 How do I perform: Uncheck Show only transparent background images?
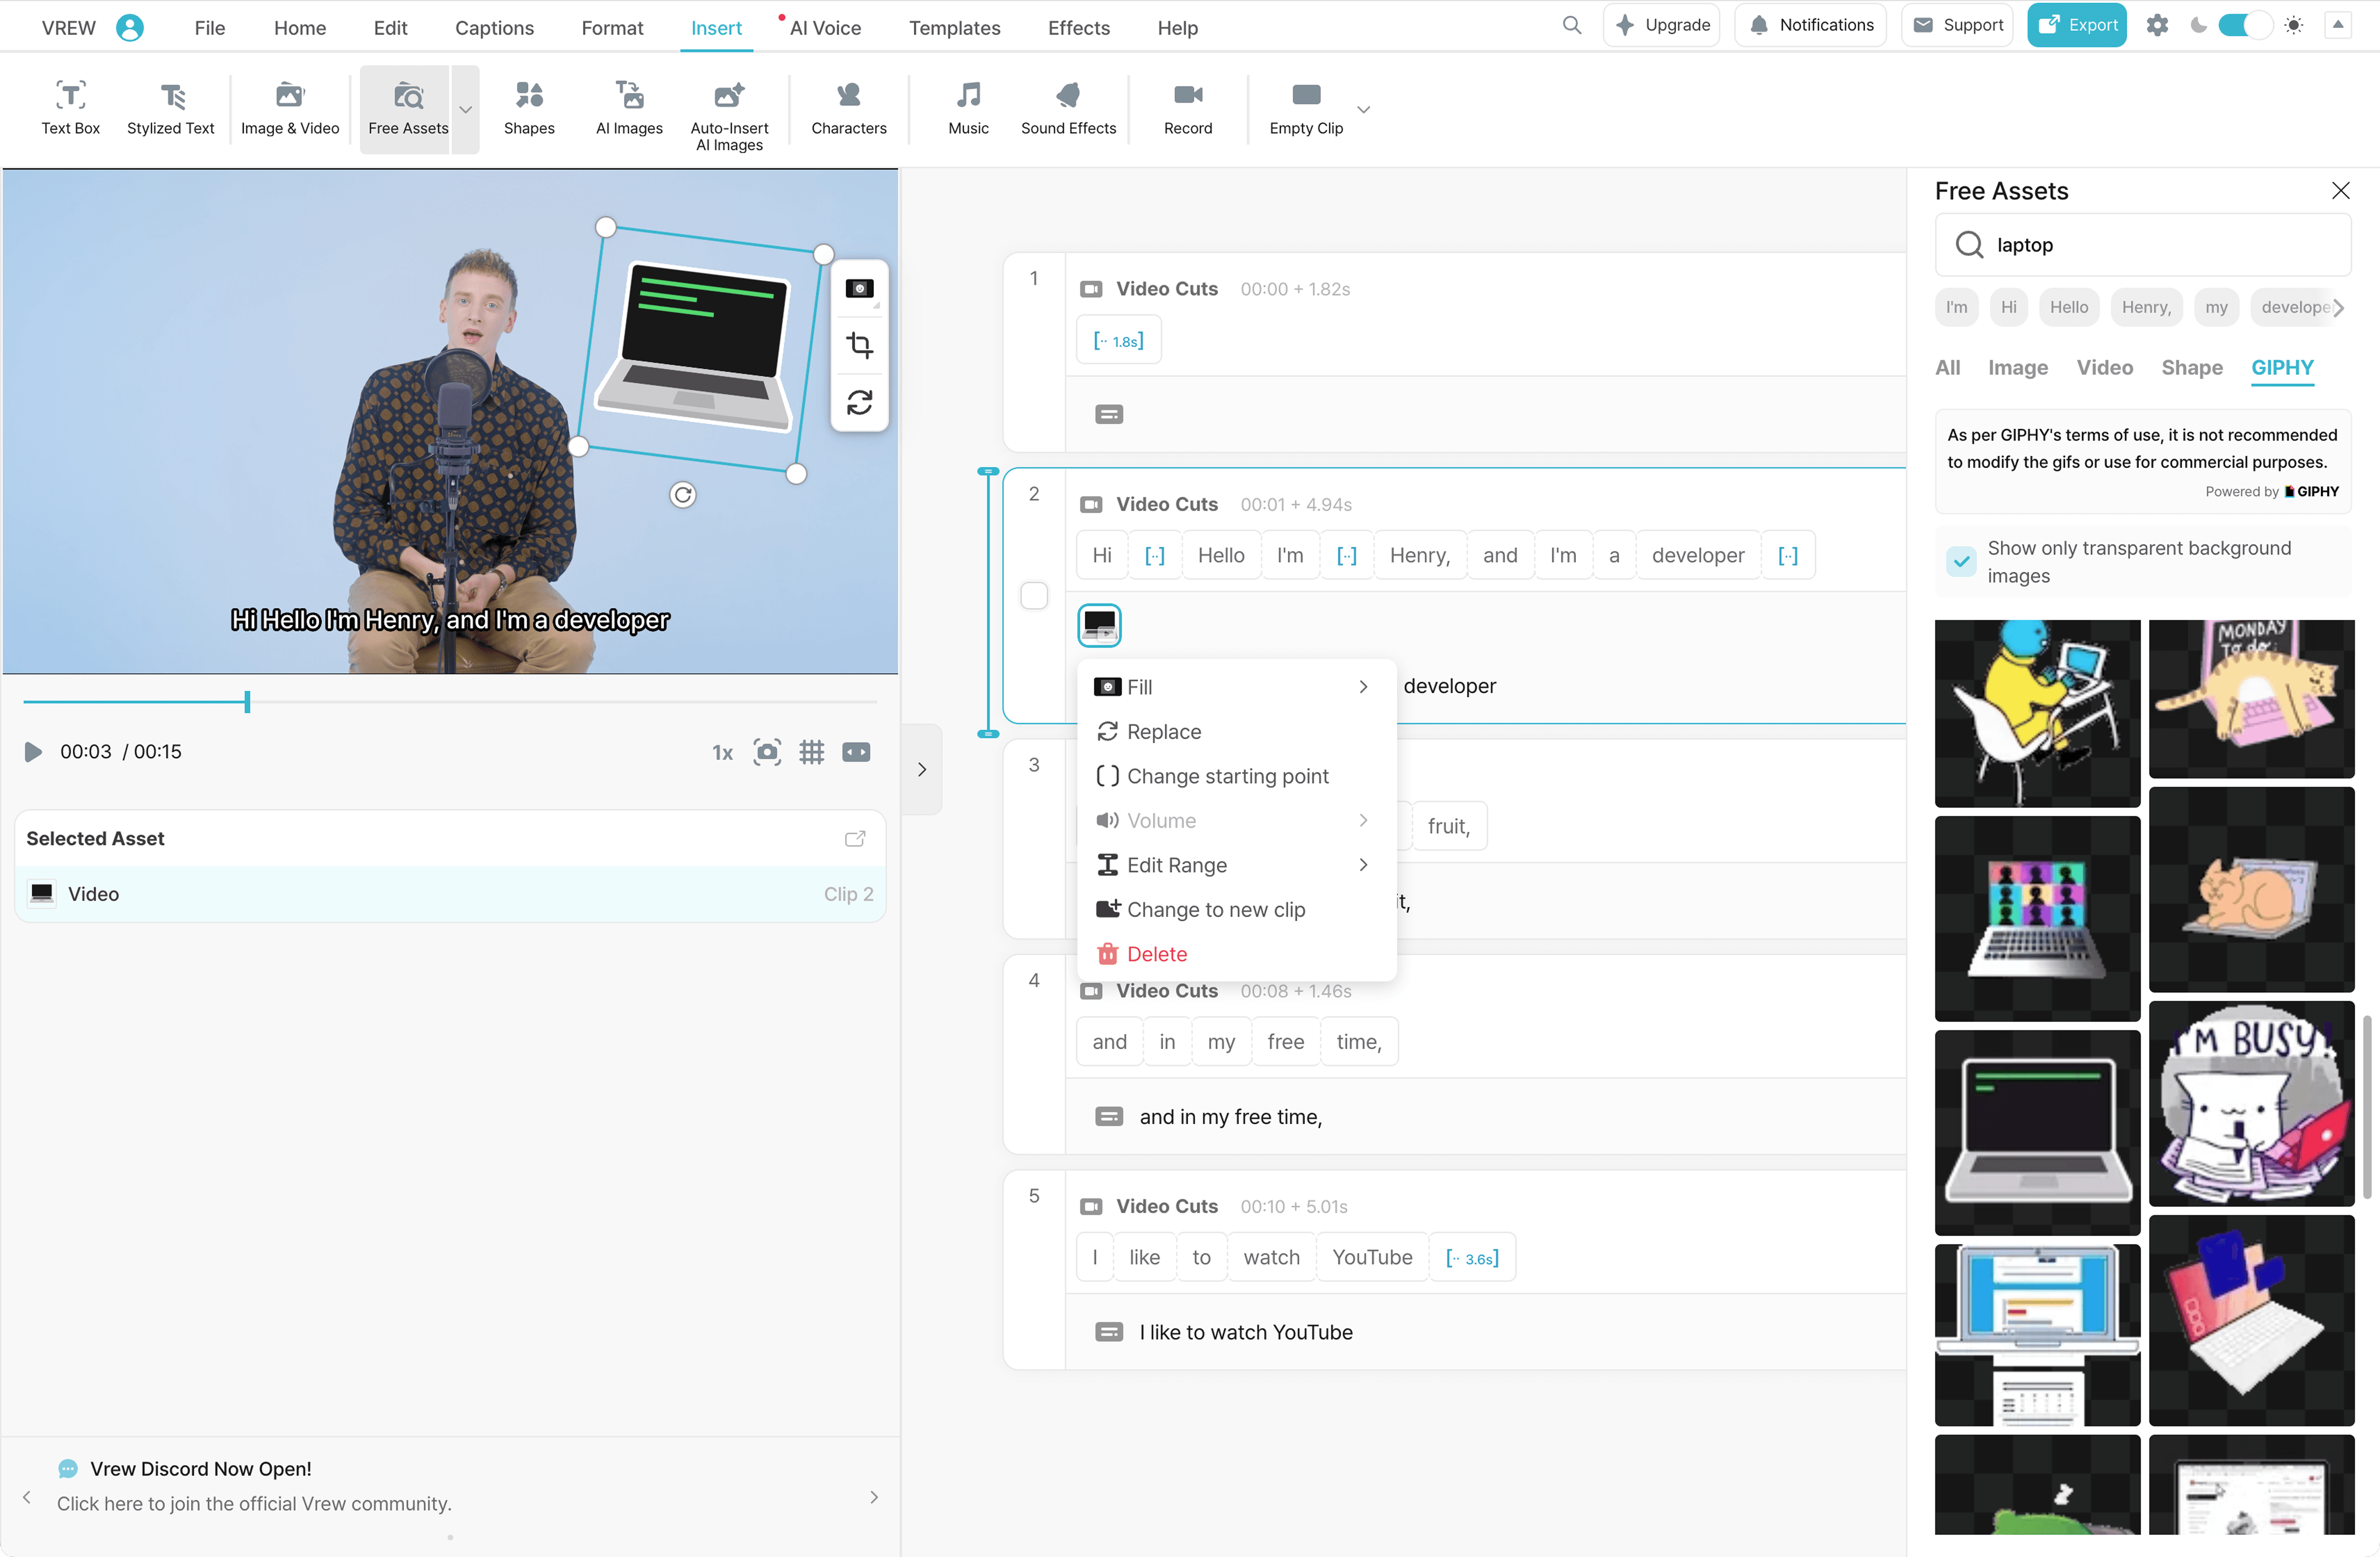pyautogui.click(x=1961, y=562)
